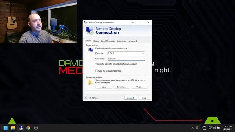Click the webcam video overlay
This screenshot has height=132, width=235.
click(39, 22)
